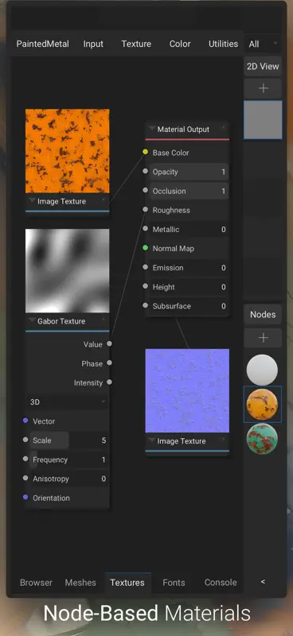The height and width of the screenshot is (636, 293).
Task: Collapse the Material Output node
Action: click(151, 129)
